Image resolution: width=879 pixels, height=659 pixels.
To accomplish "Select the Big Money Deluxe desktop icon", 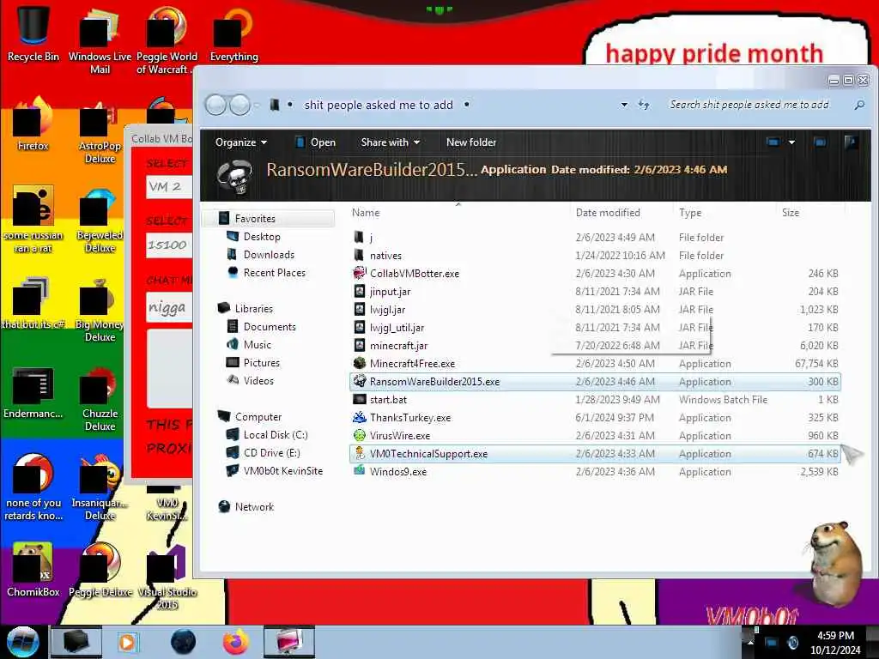I will [100, 309].
